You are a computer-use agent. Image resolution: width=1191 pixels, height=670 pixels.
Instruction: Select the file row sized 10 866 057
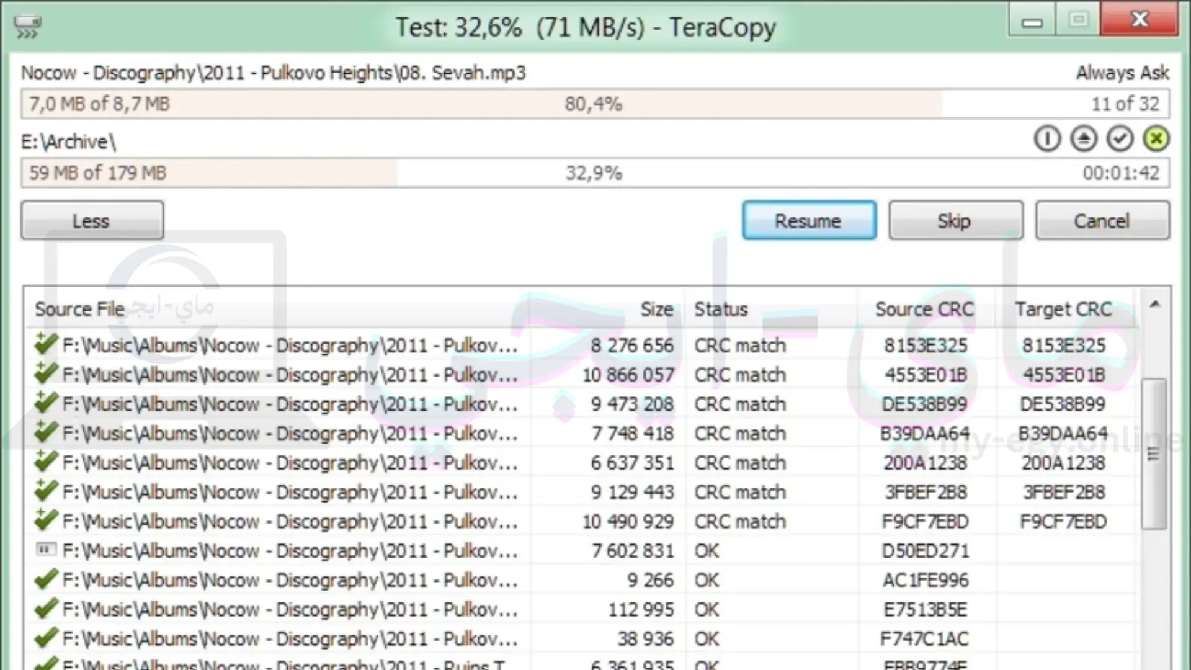pos(582,375)
